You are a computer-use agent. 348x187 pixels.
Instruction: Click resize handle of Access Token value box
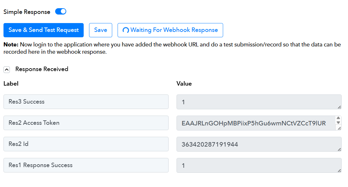pos(339,128)
